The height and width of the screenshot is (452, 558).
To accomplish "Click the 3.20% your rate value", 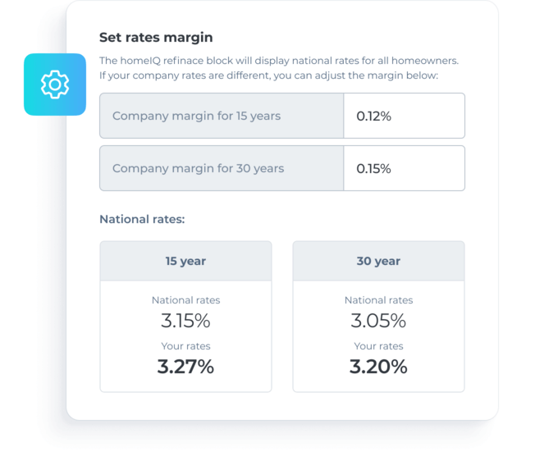I will click(x=378, y=367).
